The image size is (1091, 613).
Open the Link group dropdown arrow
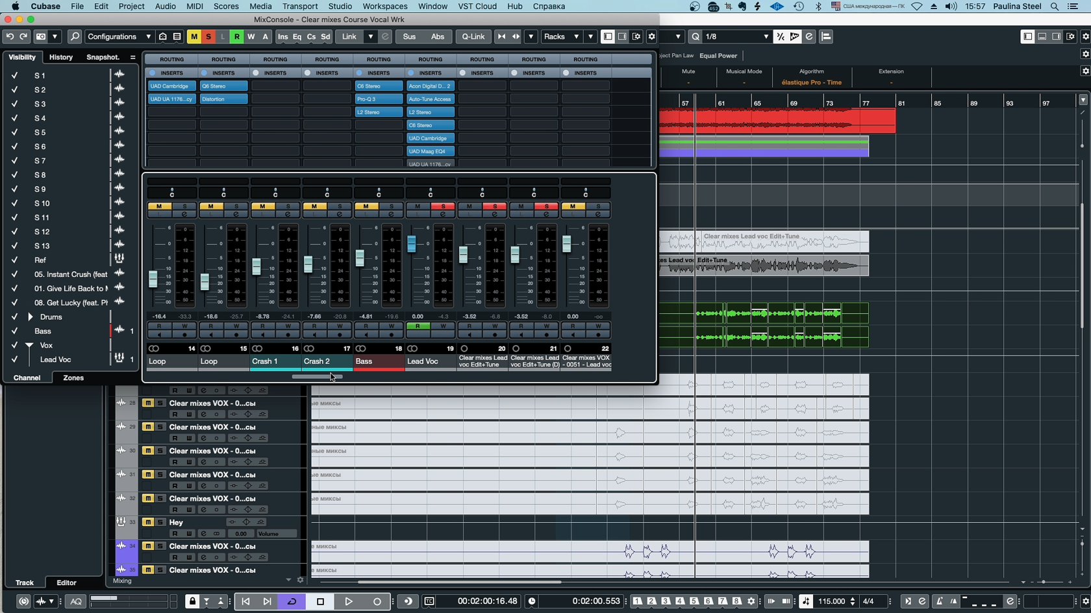pos(371,37)
